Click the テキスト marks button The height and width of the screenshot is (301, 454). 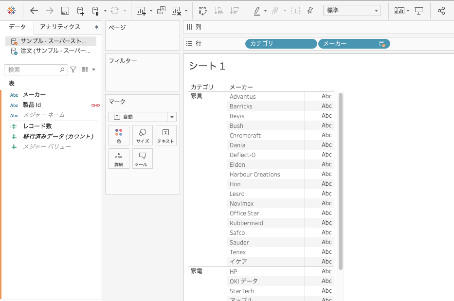point(166,136)
